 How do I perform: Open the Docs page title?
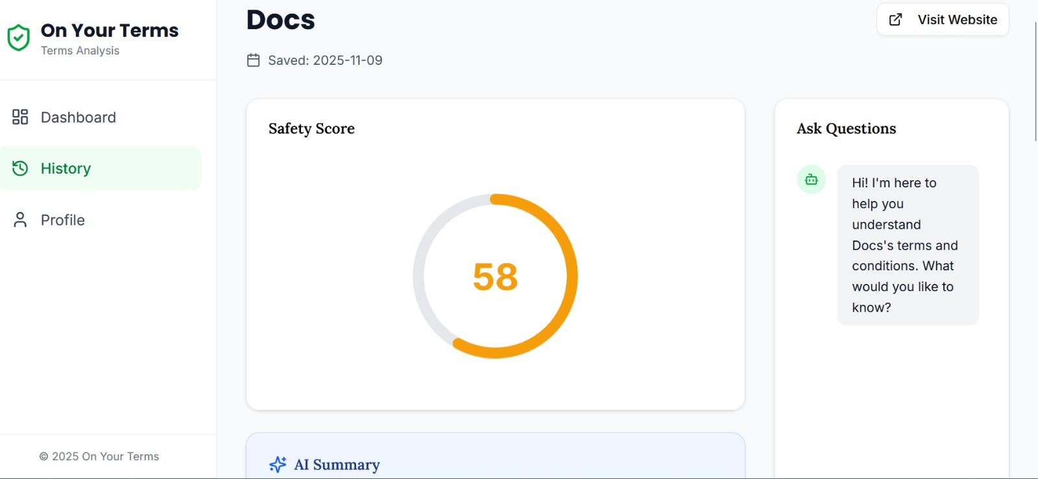(280, 19)
